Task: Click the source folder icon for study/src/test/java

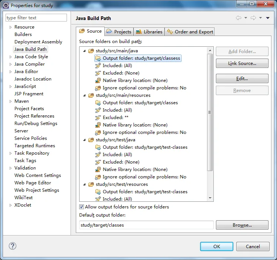Action: pos(91,140)
